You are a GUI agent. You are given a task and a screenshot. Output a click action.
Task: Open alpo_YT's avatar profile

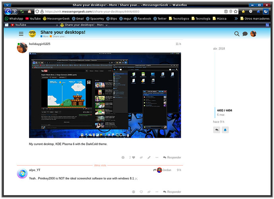22,174
